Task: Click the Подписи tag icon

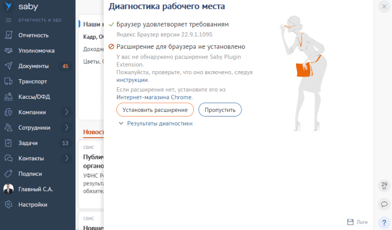Action: 9,174
